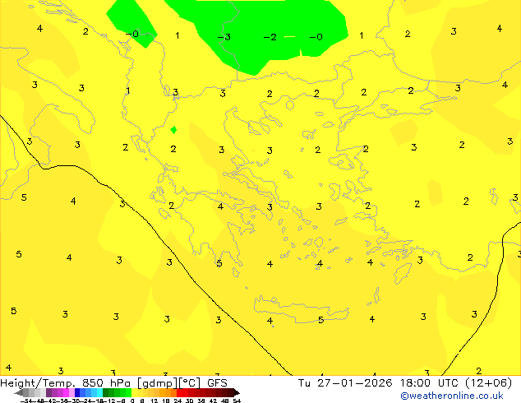The image size is (521, 403).
Task: Click the 'GFS' model label in title
Action: (217, 383)
